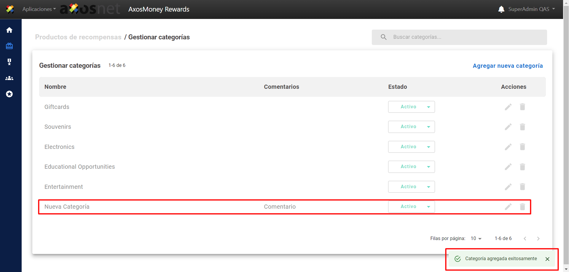Click the star circle icon in sidebar

click(9, 94)
